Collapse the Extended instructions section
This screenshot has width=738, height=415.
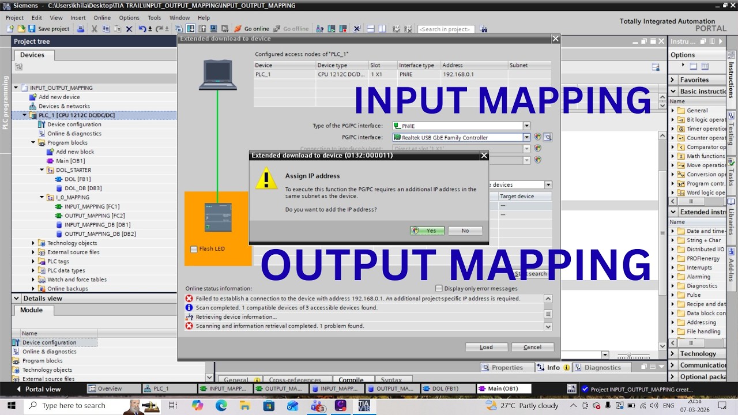pos(673,212)
